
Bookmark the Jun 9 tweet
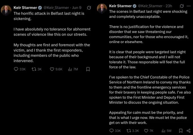[x=88, y=69]
